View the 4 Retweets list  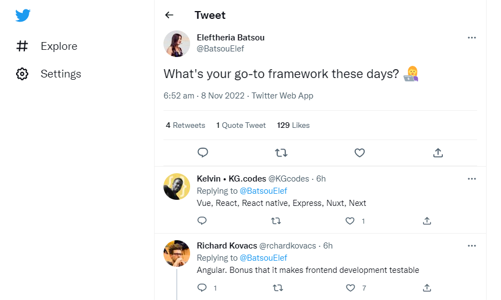(x=185, y=126)
